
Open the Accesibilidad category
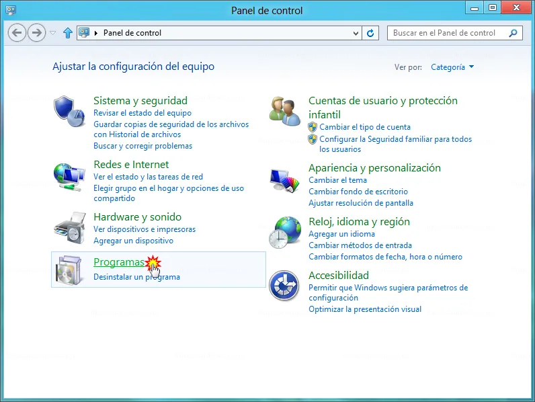tap(339, 276)
